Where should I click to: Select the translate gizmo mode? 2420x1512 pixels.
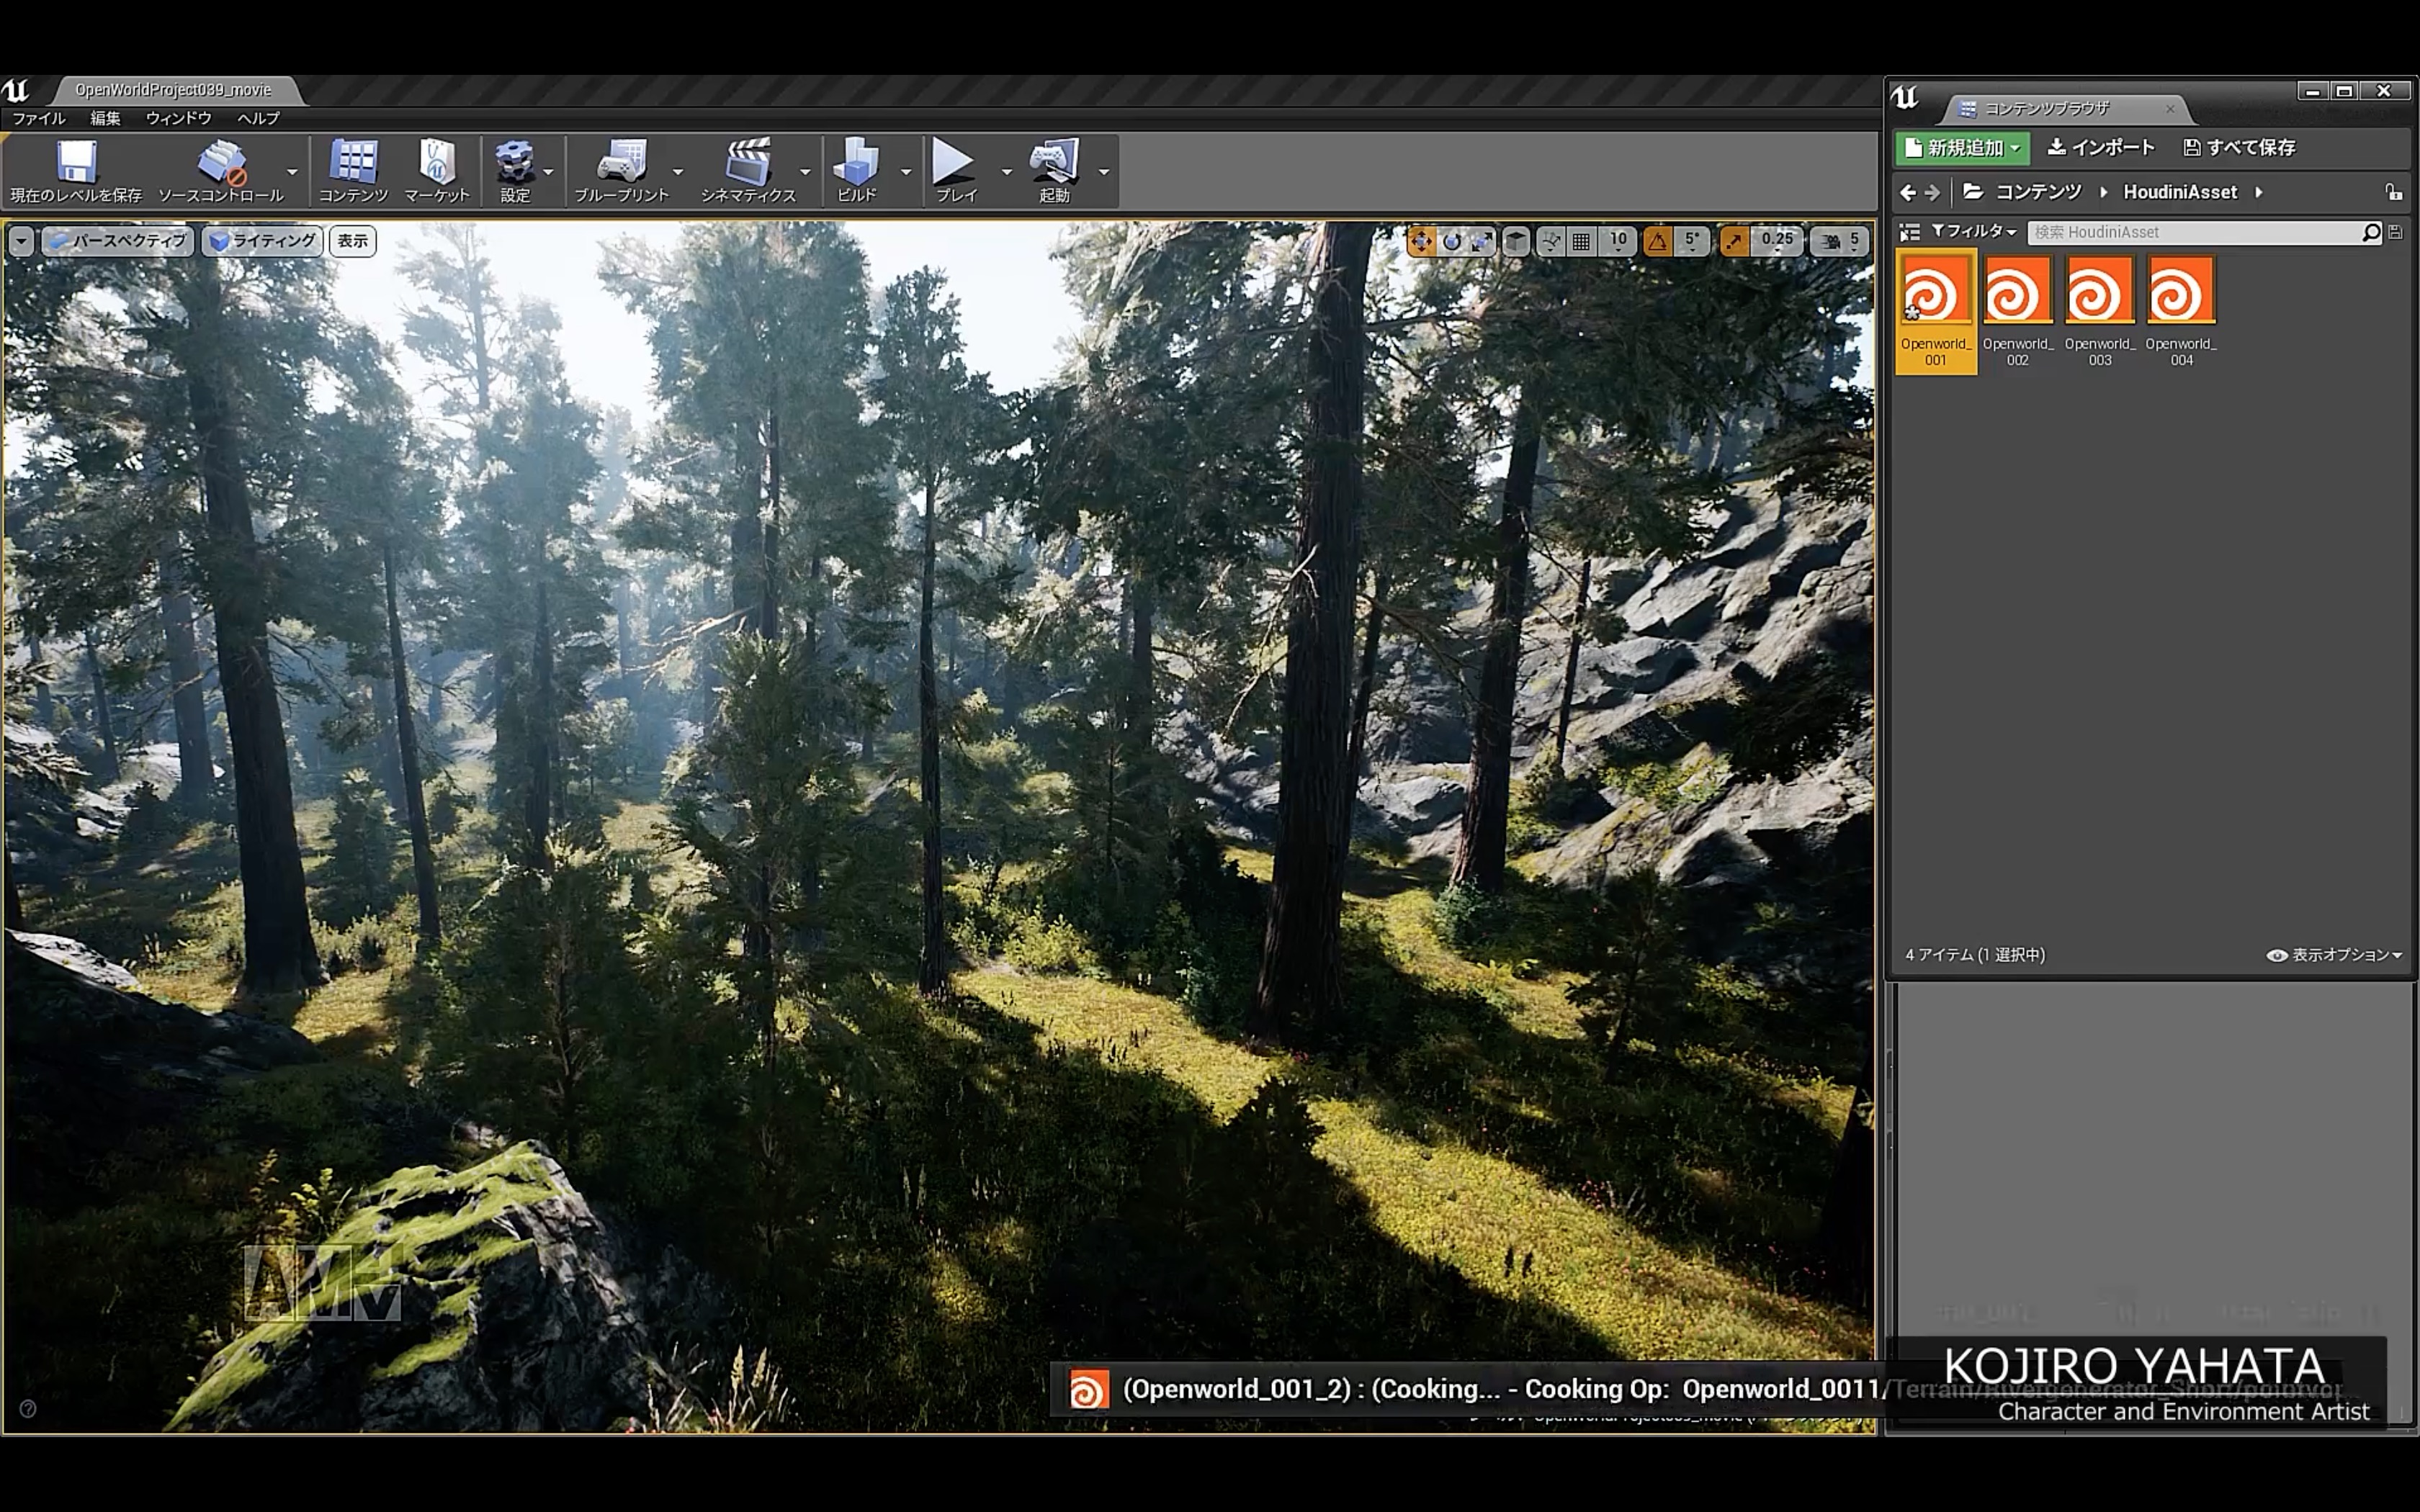click(1421, 241)
